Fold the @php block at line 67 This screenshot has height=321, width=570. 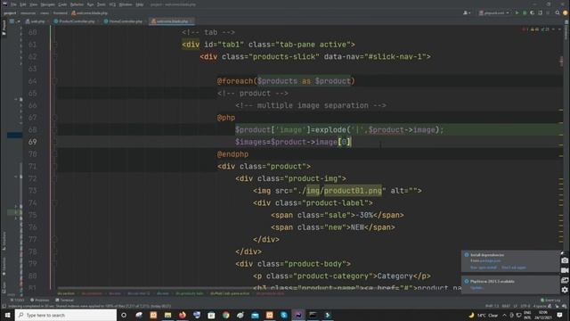point(55,118)
